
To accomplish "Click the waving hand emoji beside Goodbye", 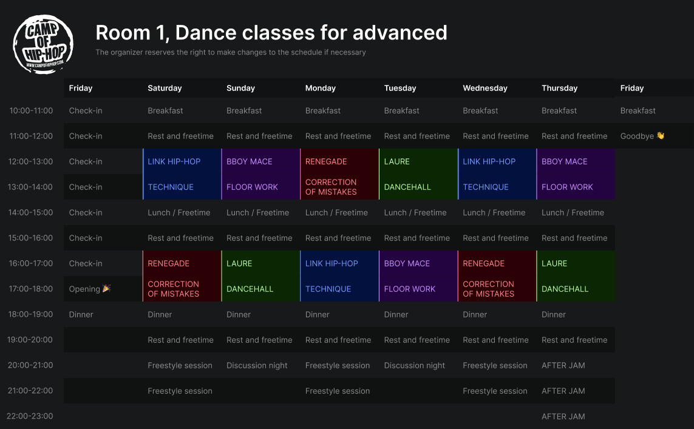I will (661, 136).
